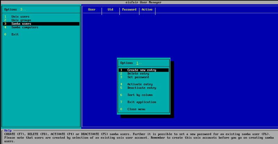Choose Exit application in popup menu
This screenshot has height=144, width=278.
click(144, 102)
